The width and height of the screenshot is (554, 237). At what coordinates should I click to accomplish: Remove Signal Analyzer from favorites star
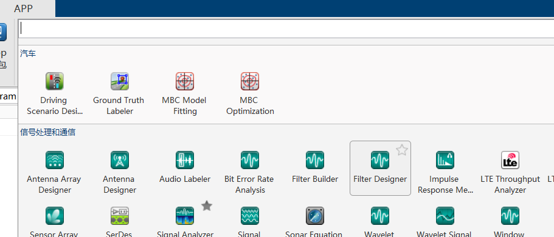pyautogui.click(x=207, y=206)
